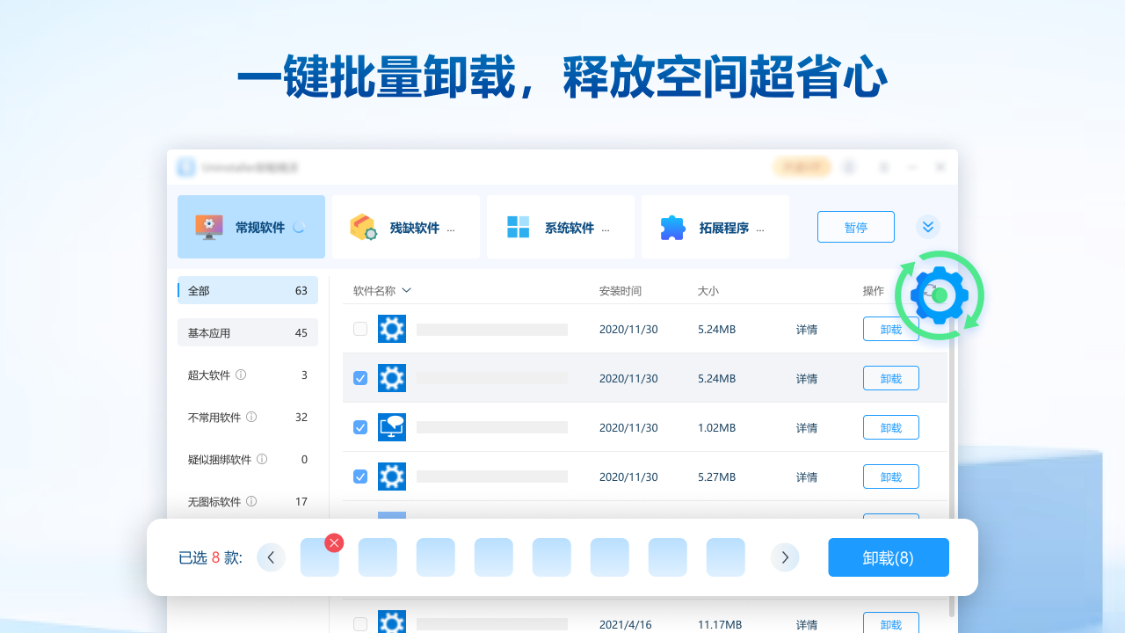
Task: Uncheck the third row's selected checkbox
Action: (x=359, y=427)
